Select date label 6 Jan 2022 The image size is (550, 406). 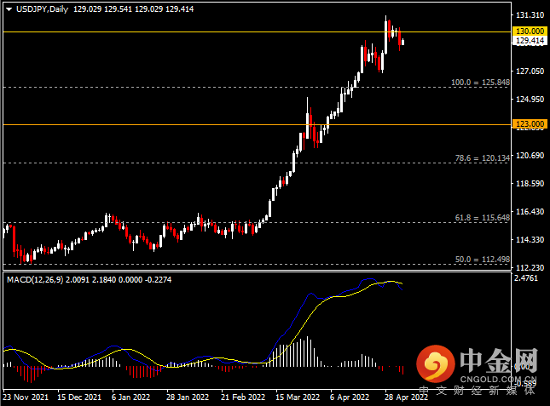click(x=130, y=397)
